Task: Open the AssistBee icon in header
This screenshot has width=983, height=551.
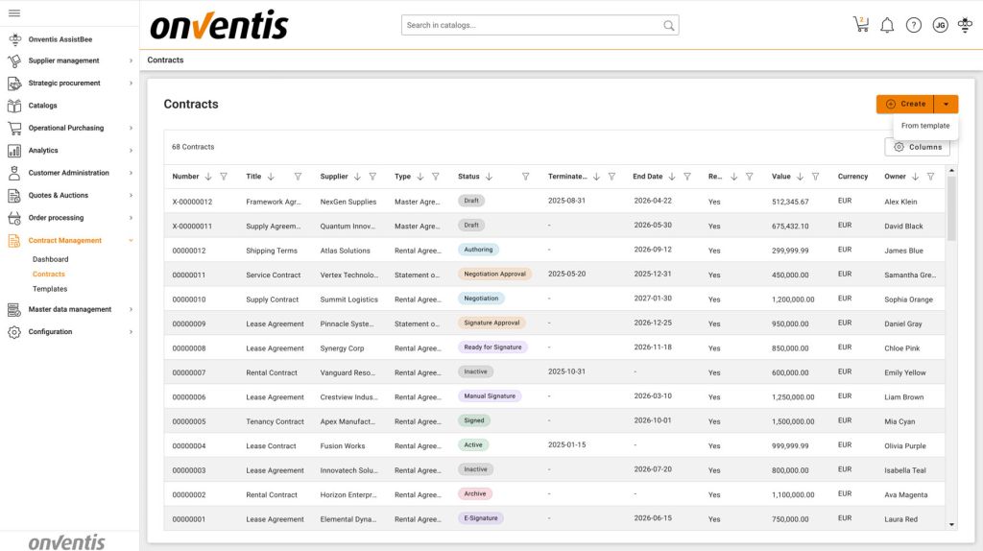Action: [x=965, y=25]
